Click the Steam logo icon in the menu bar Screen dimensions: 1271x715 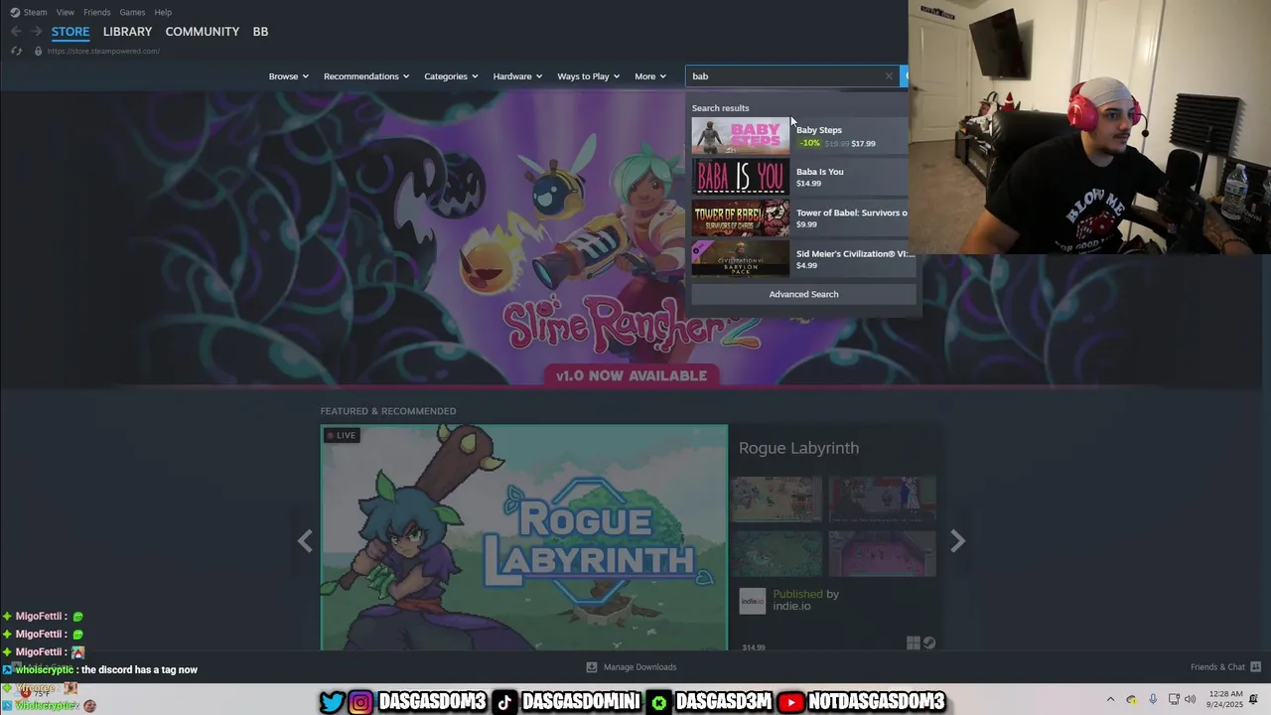tap(15, 12)
